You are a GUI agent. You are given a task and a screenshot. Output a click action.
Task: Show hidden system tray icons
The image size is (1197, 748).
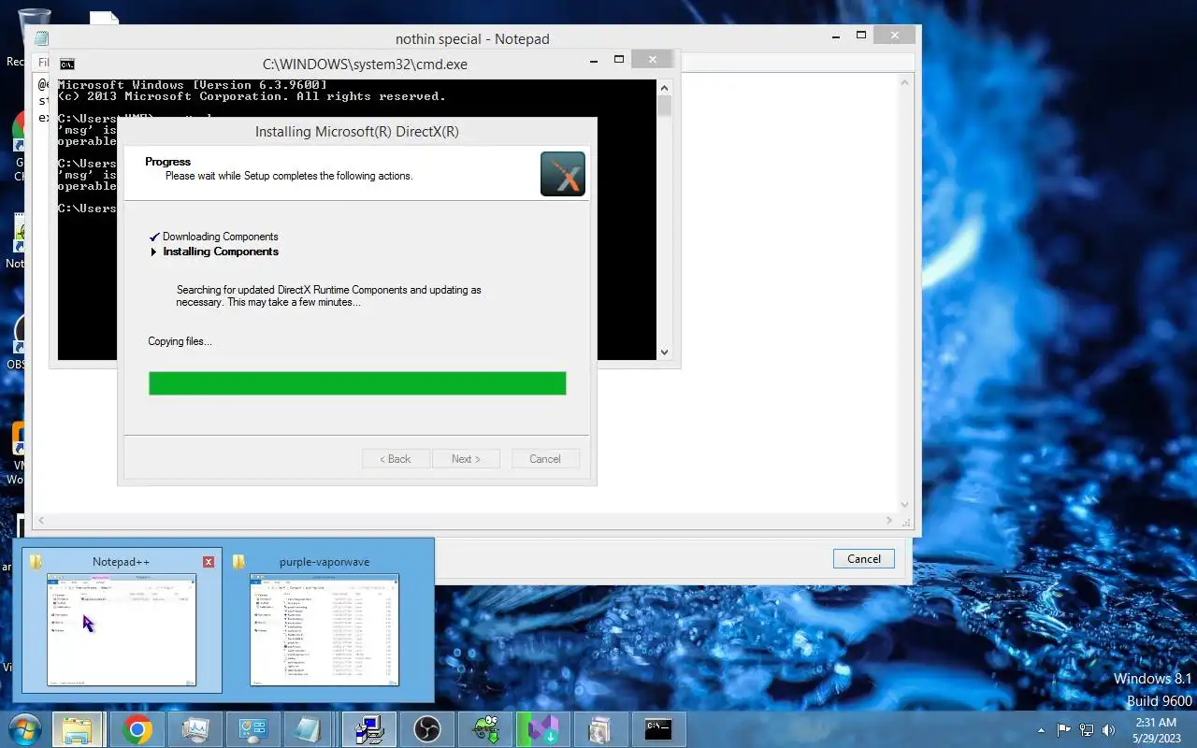pyautogui.click(x=1042, y=730)
